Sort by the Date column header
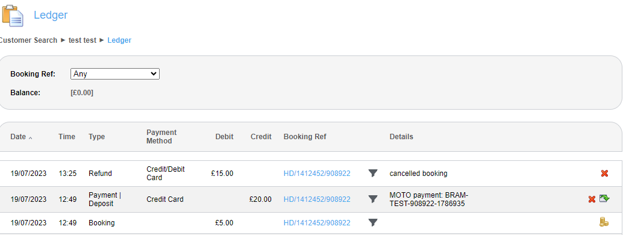 18,137
